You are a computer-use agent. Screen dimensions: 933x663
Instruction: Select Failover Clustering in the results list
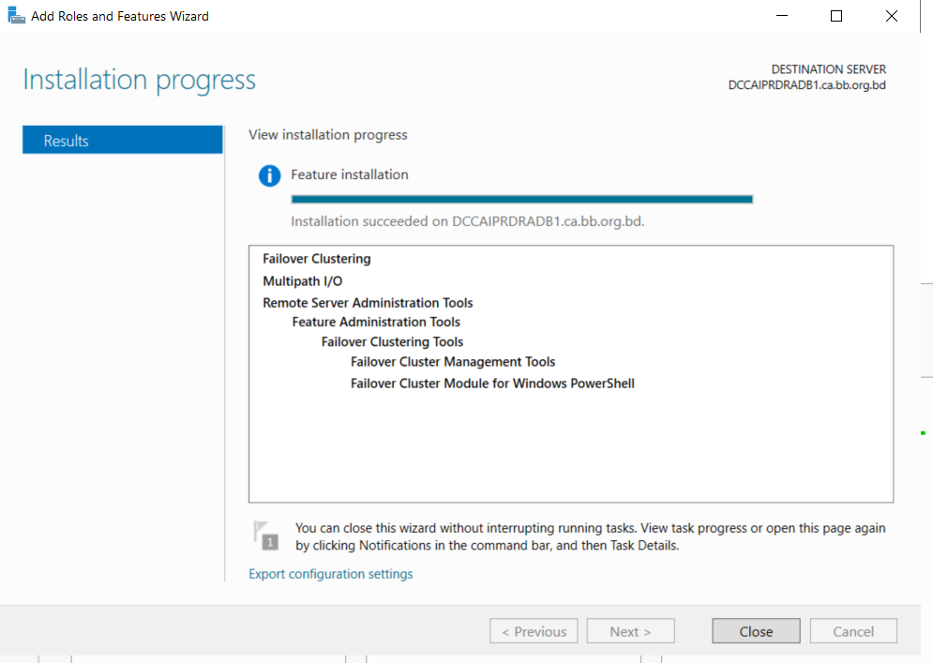(317, 259)
